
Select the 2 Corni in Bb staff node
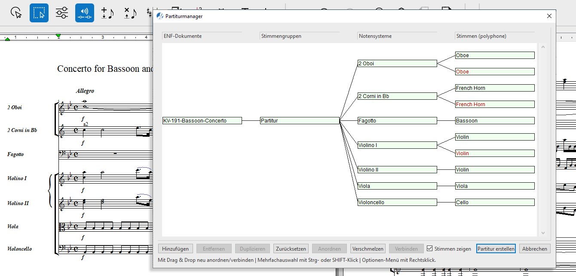397,96
